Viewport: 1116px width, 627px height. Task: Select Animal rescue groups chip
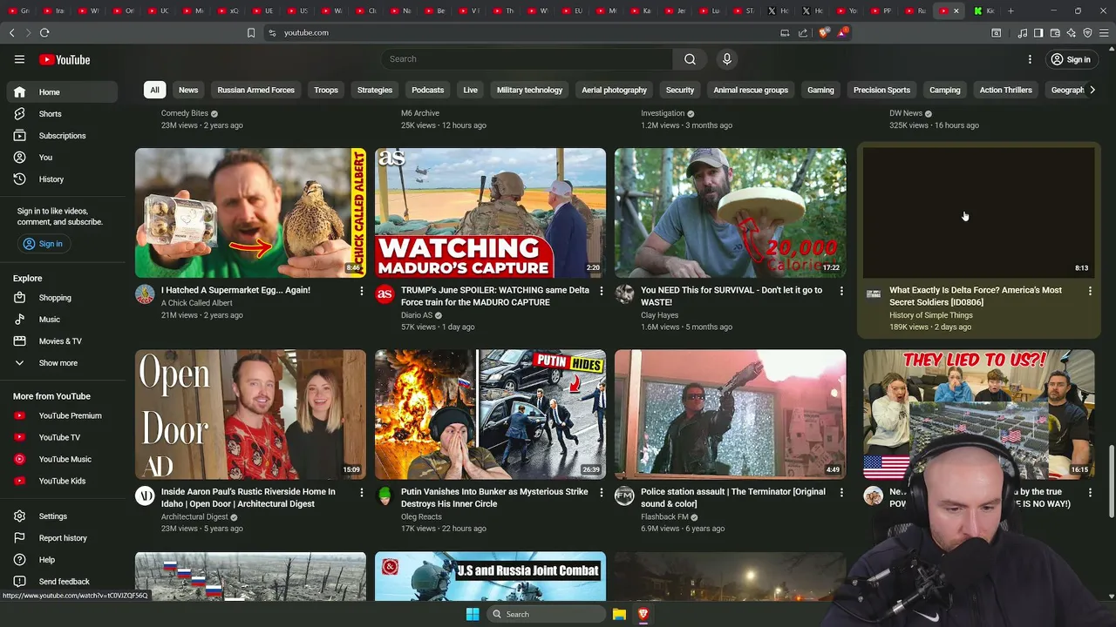click(751, 90)
